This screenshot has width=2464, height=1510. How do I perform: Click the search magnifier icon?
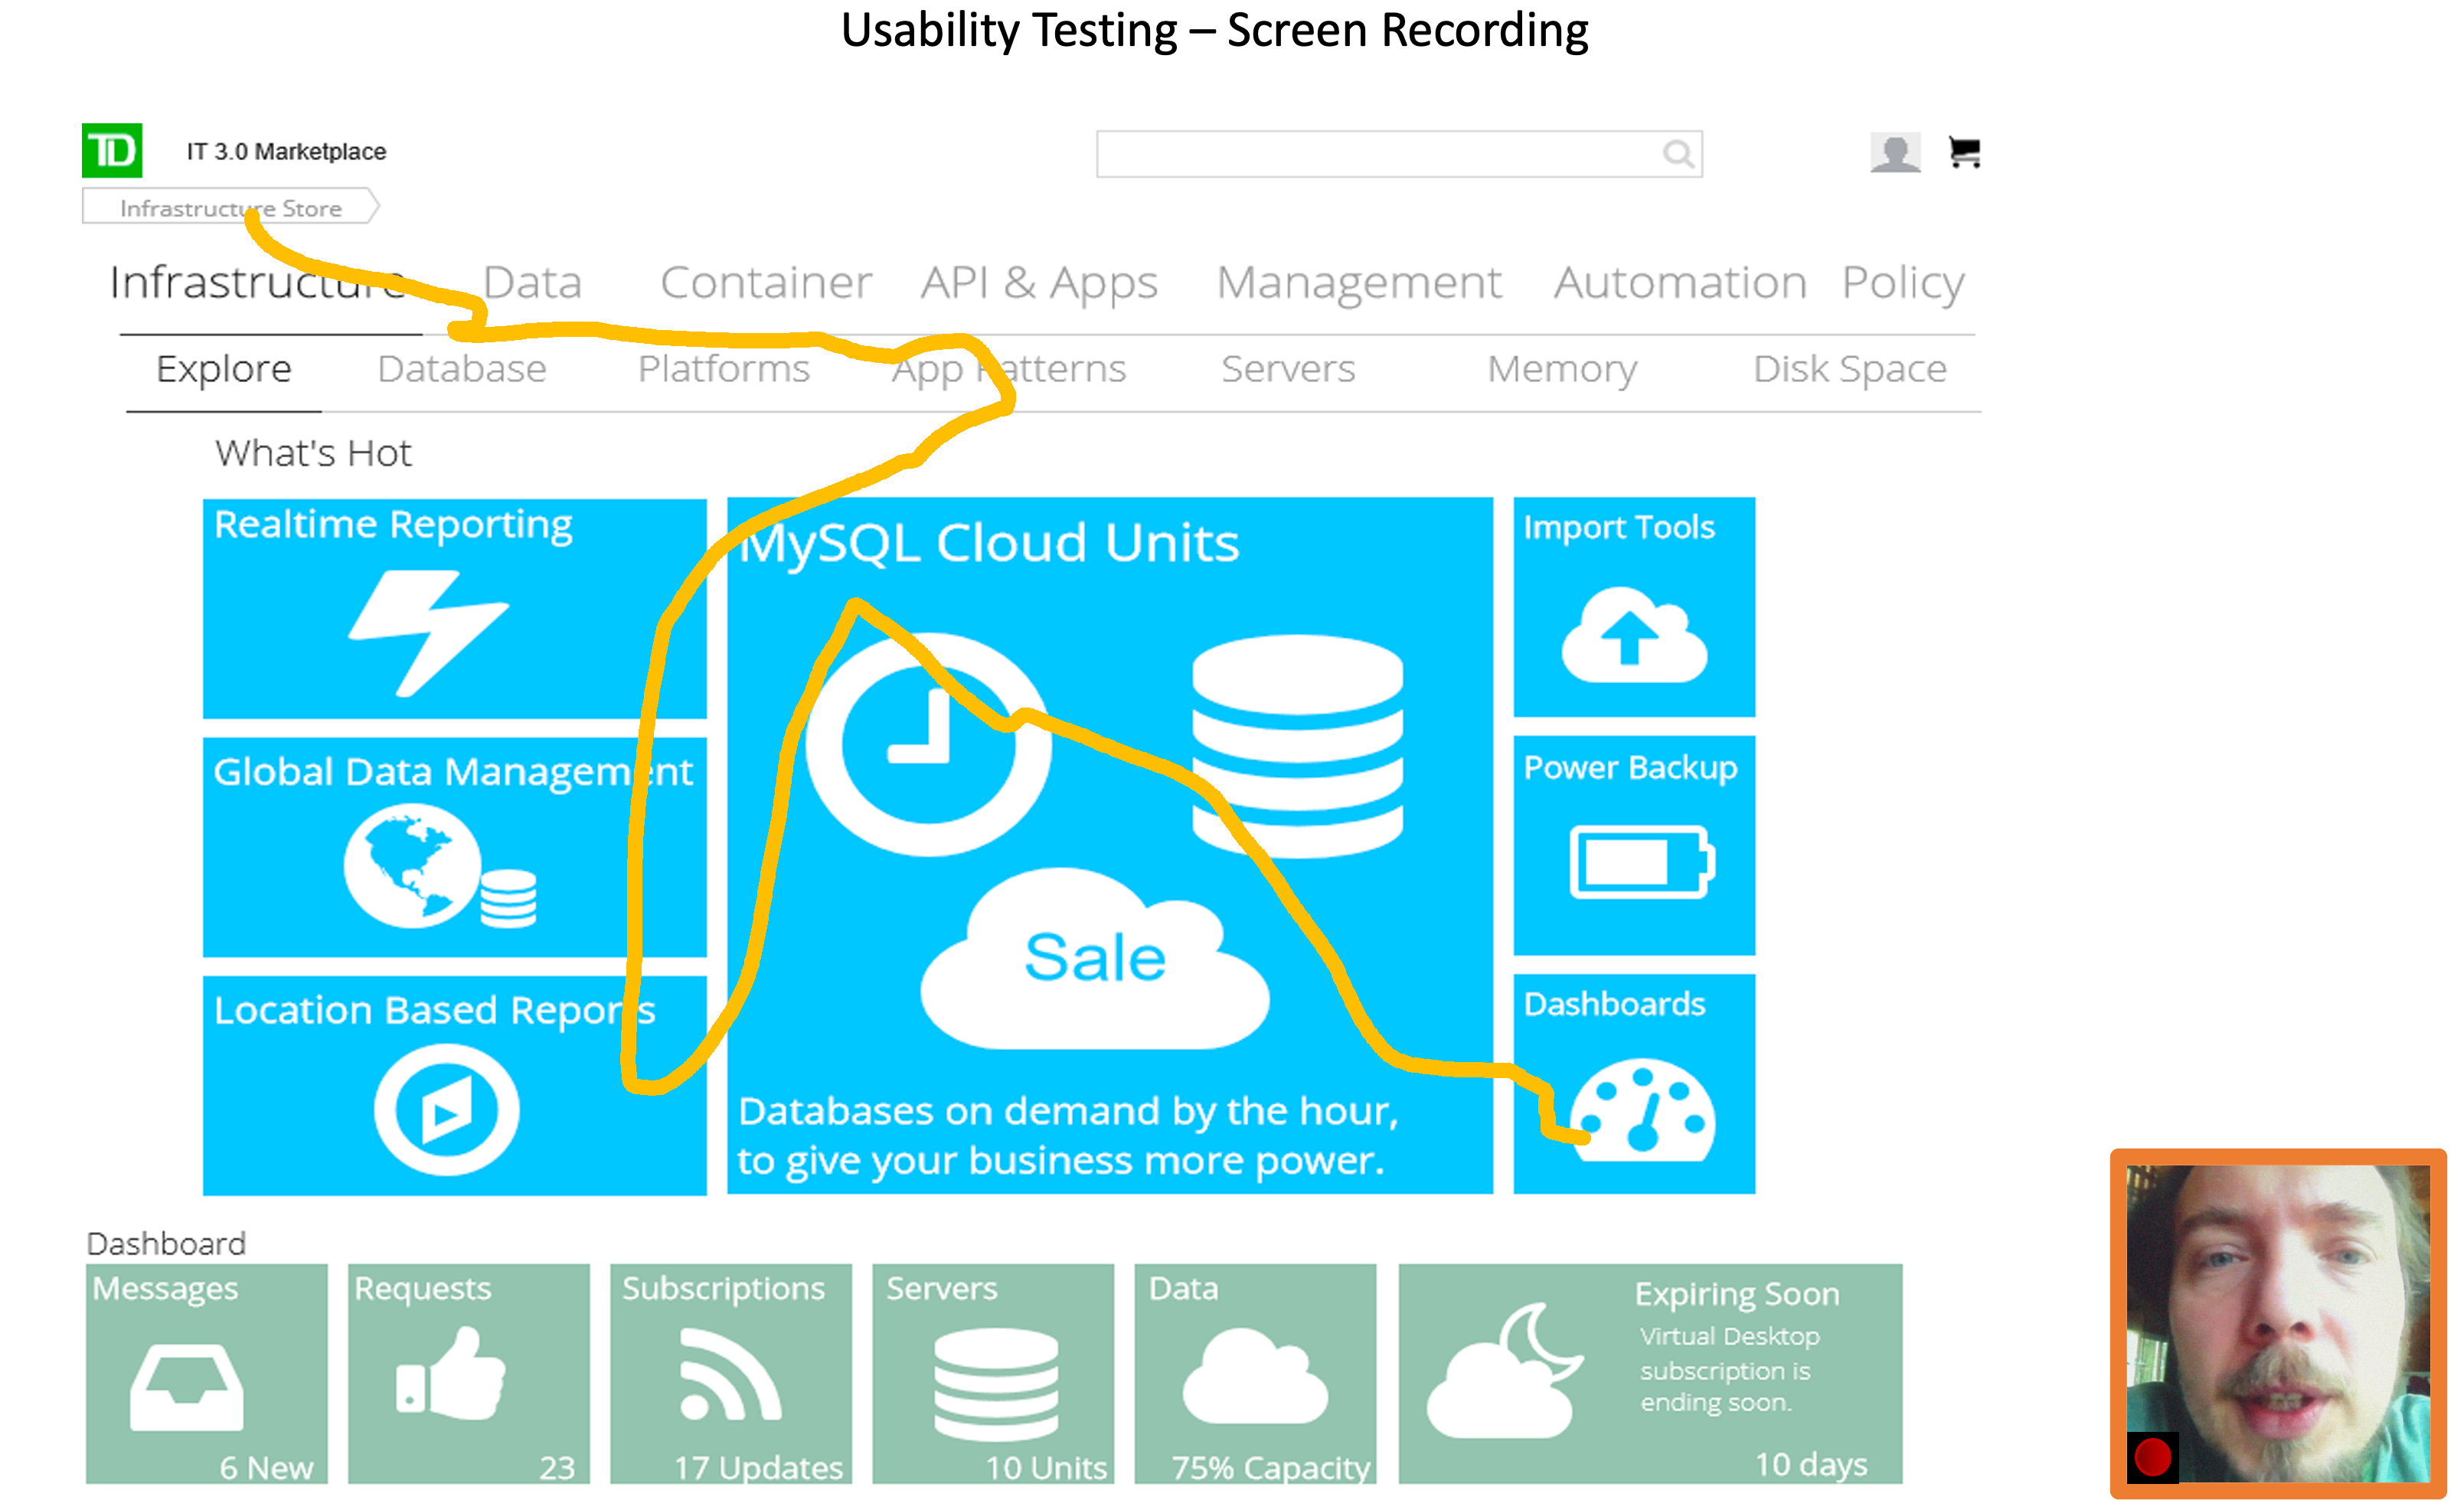click(1678, 154)
